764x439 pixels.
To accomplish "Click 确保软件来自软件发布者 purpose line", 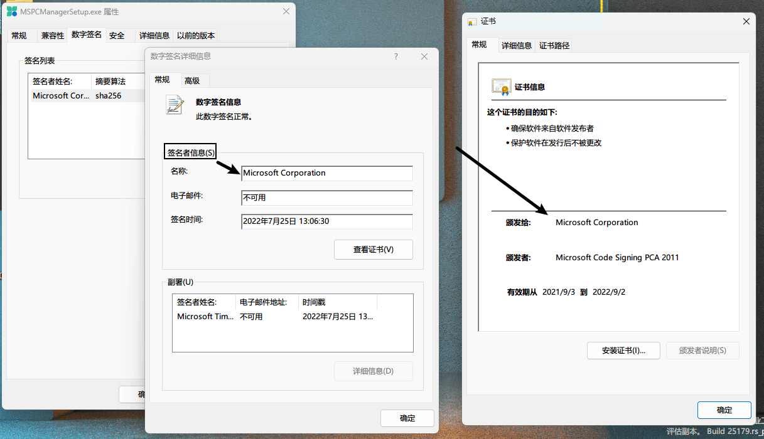I will click(552, 129).
